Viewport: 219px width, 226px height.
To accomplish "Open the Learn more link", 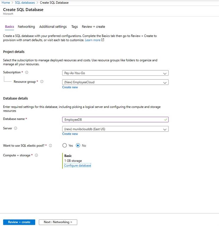I will [x=93, y=40].
